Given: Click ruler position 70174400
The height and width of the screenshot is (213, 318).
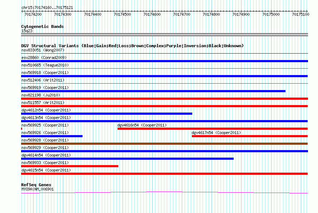Looking at the screenshot, I should (x=93, y=14).
